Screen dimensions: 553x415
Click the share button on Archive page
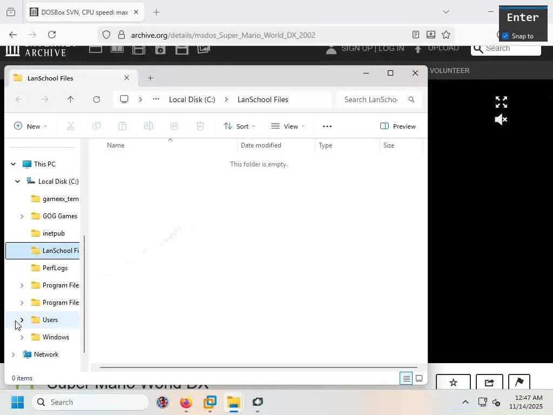click(x=489, y=382)
